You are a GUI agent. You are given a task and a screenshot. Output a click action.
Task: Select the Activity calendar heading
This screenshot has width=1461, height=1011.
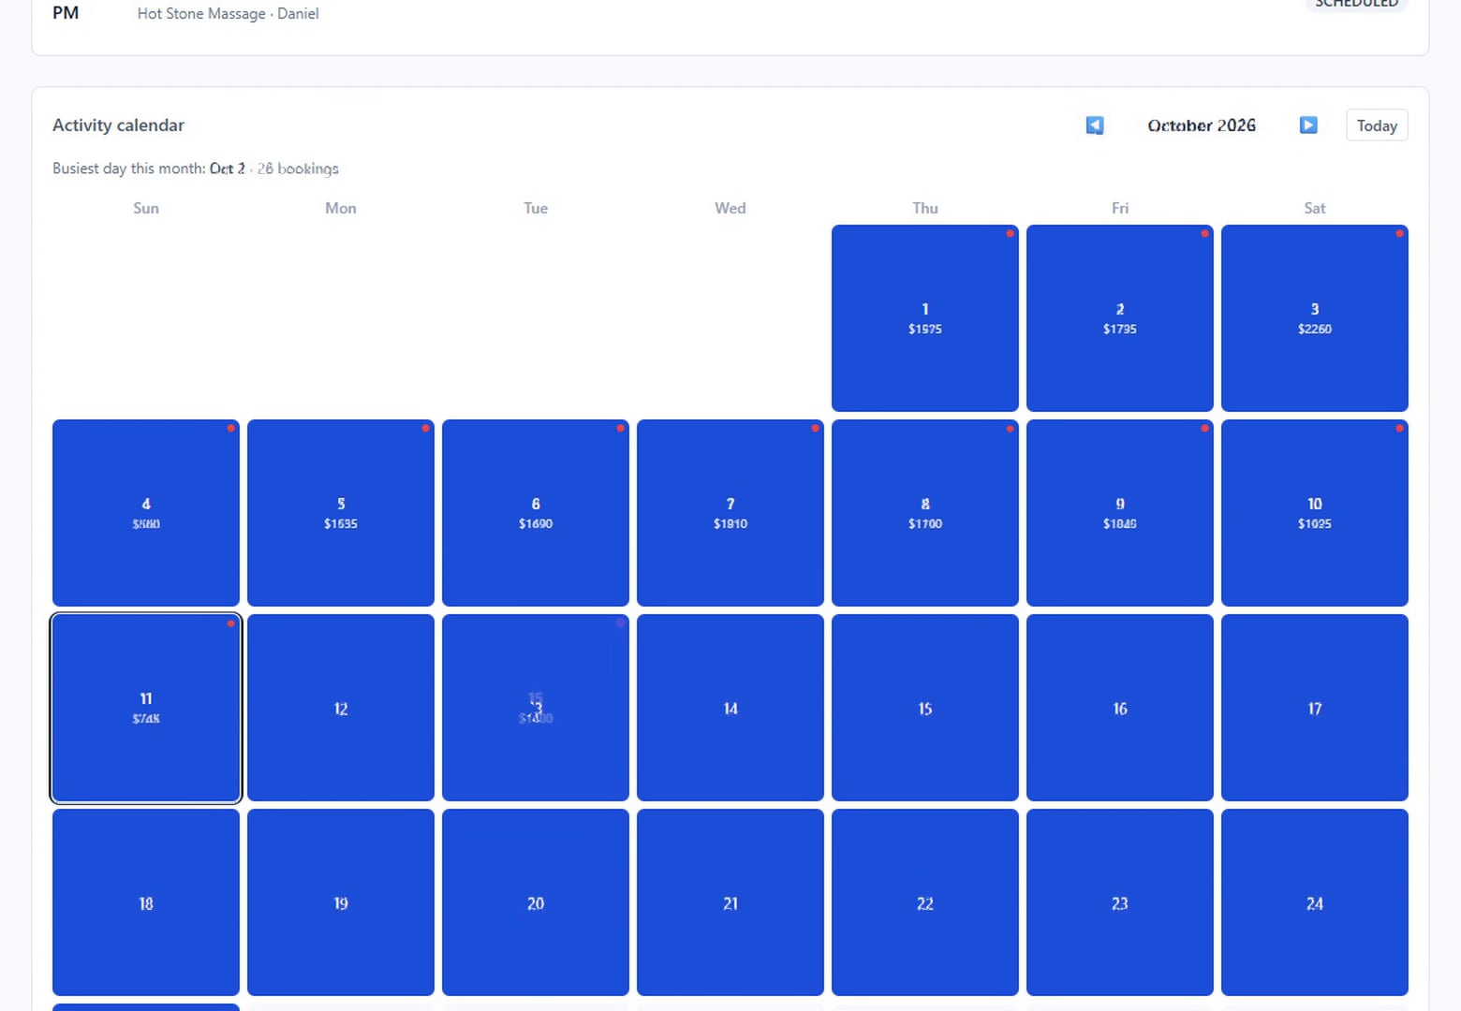click(118, 125)
